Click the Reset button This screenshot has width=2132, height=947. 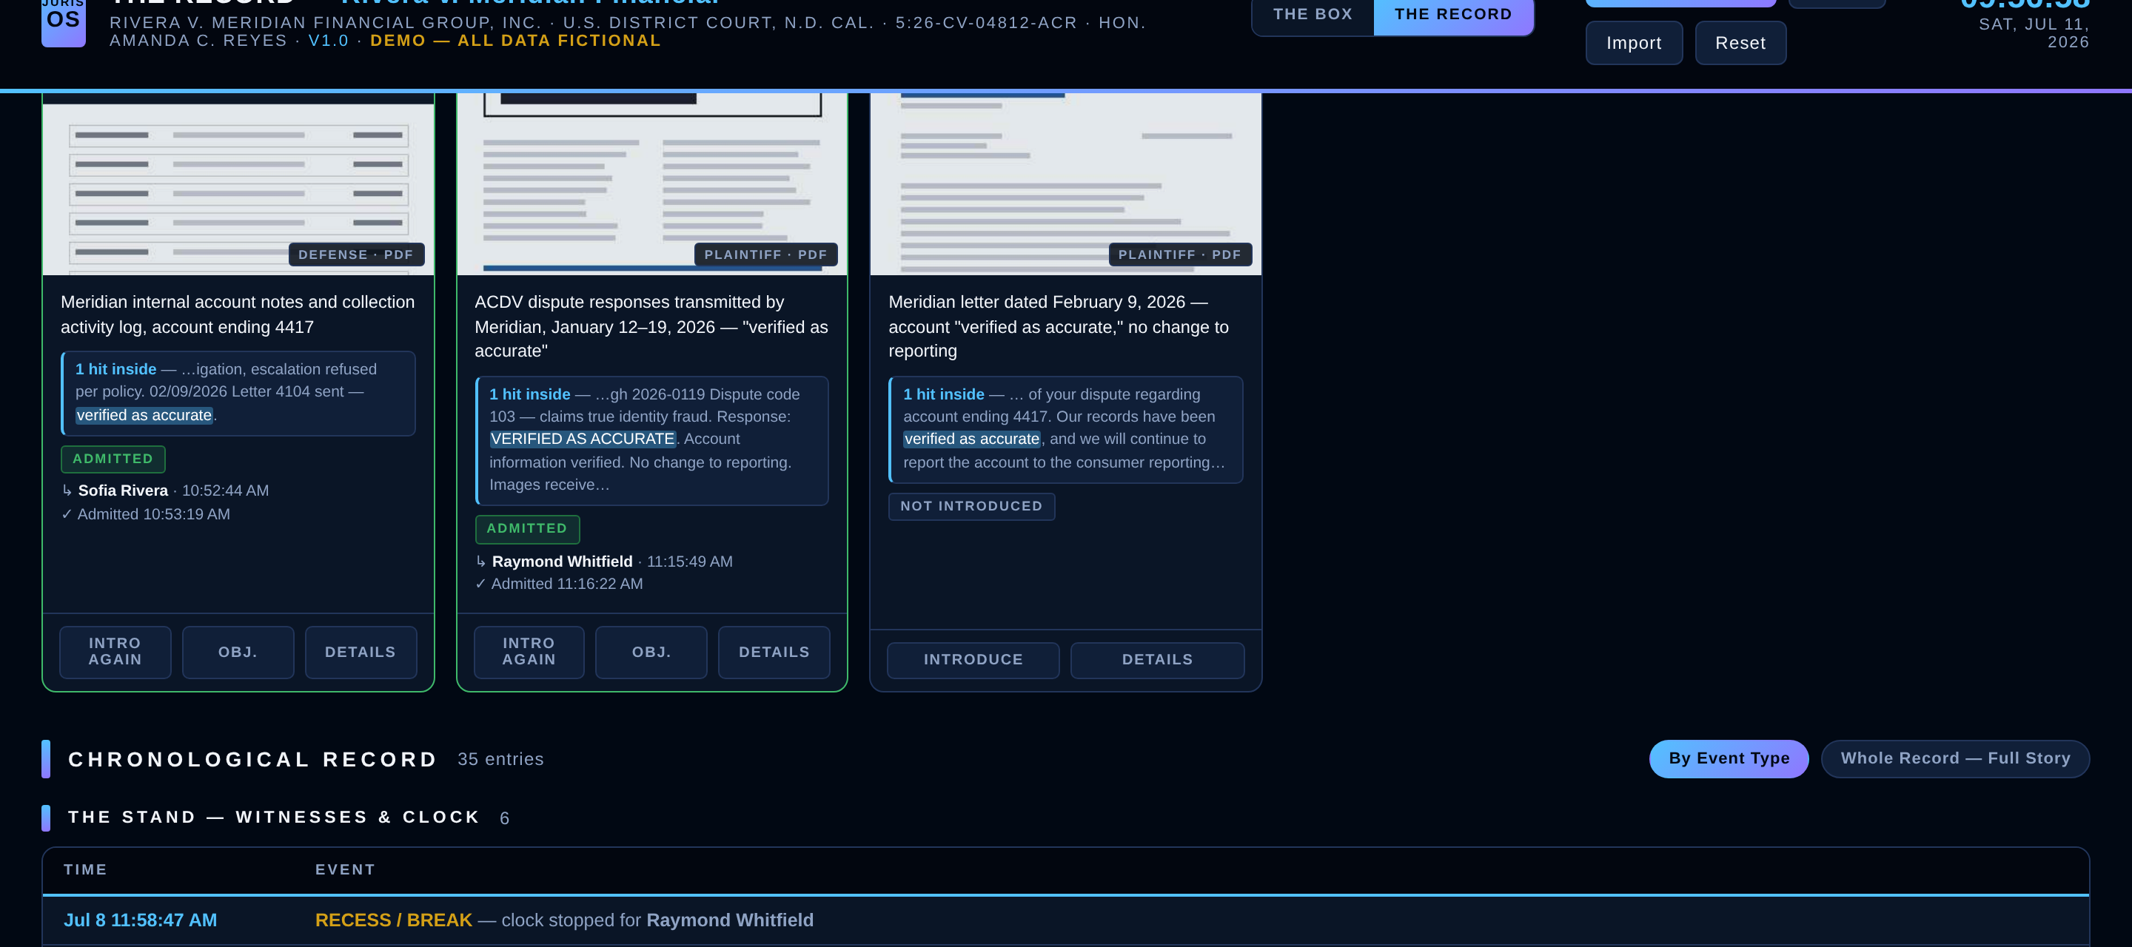tap(1740, 43)
